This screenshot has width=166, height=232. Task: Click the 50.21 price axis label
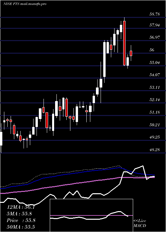pos(155,125)
